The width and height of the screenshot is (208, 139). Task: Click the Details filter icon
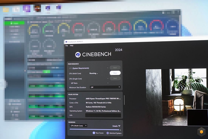click(119, 126)
